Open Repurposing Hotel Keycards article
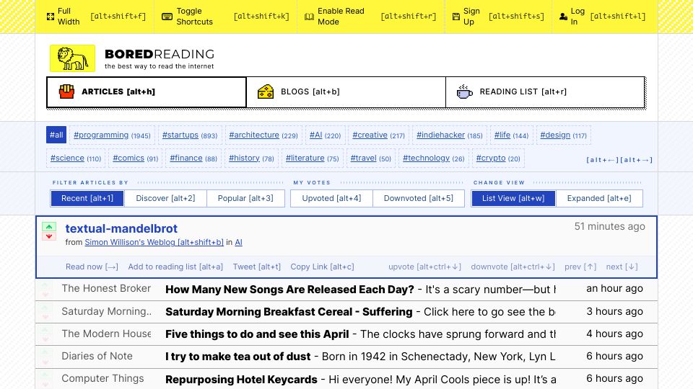The image size is (693, 389). pos(241,380)
